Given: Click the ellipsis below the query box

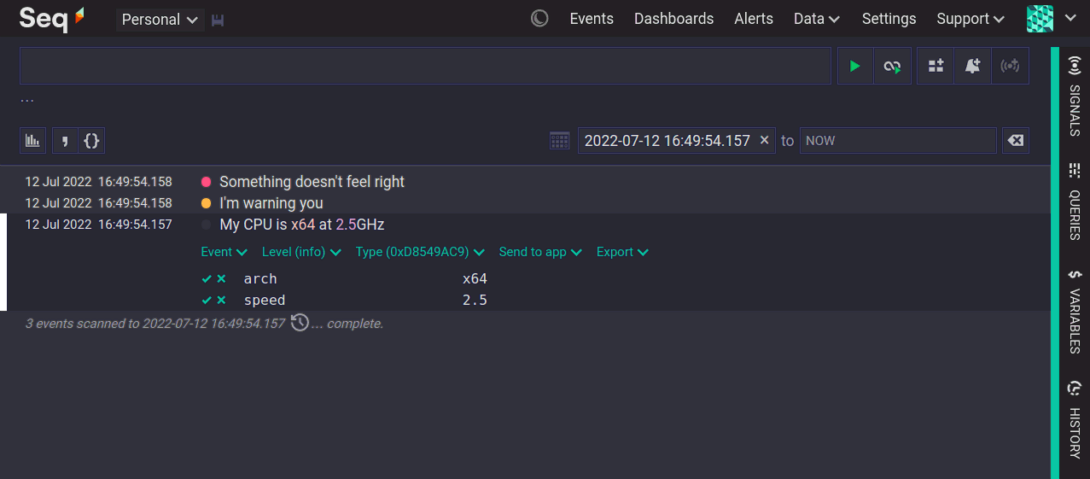Looking at the screenshot, I should click(27, 99).
